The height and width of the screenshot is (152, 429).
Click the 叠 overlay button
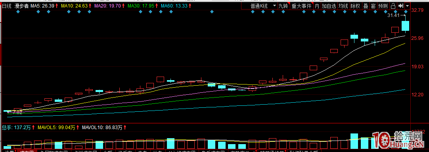(x=366, y=6)
